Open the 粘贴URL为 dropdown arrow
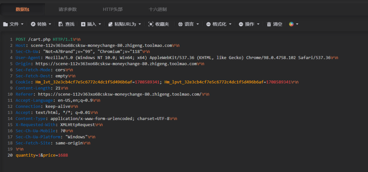 click(x=140, y=24)
